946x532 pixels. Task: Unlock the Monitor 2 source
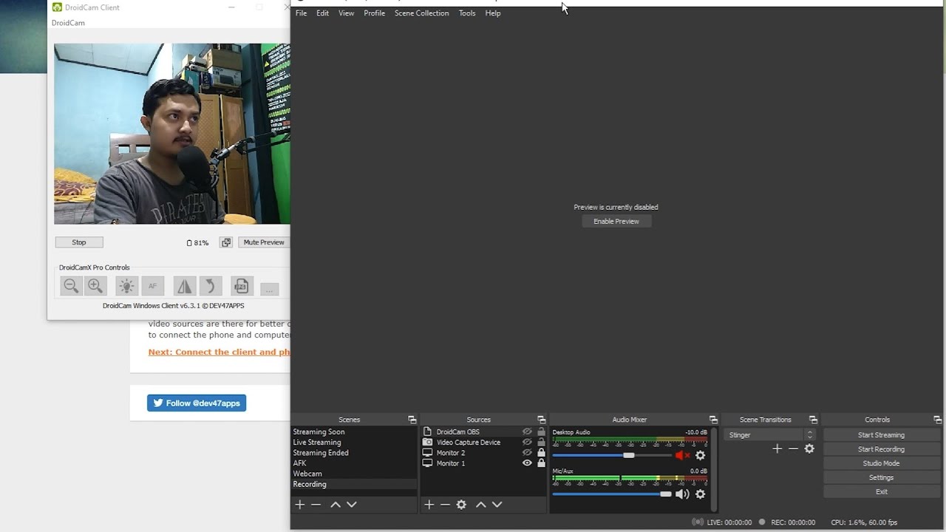[541, 453]
